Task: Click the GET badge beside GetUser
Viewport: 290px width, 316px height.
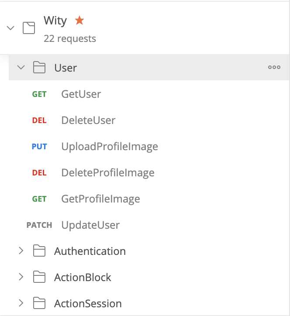Action: [x=39, y=94]
